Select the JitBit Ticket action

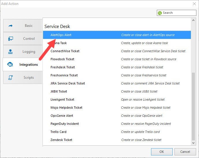tap(117, 91)
